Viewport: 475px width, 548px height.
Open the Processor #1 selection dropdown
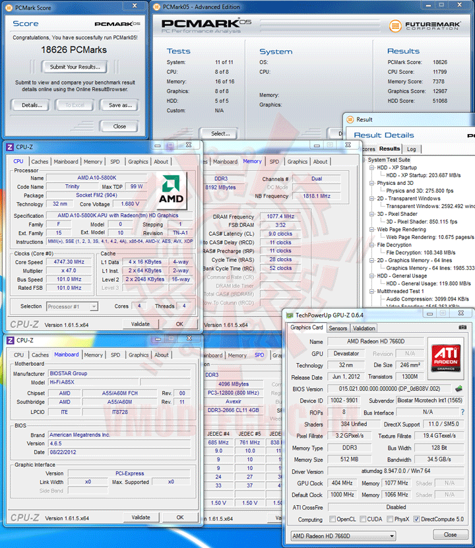coord(73,306)
